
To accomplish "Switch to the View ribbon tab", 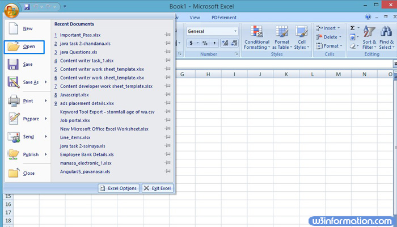I will (195, 18).
